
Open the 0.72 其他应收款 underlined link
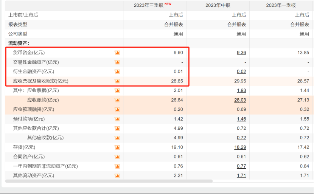(241, 138)
